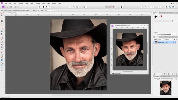Screen dimensions: 178x100
Task: Open the Document menu
Action: coord(20,4)
